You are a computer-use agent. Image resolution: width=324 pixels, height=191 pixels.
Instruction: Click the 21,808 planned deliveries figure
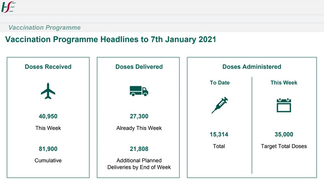tap(139, 149)
